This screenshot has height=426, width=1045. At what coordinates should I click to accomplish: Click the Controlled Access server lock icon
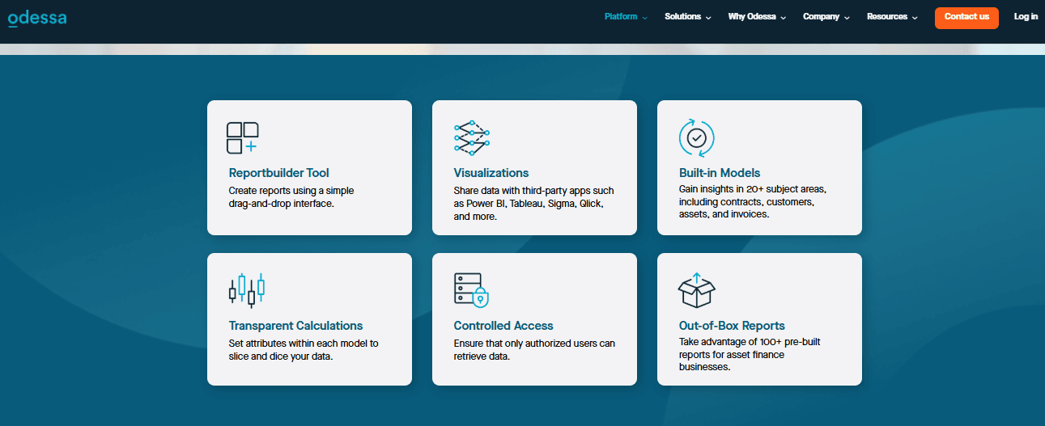coord(472,290)
